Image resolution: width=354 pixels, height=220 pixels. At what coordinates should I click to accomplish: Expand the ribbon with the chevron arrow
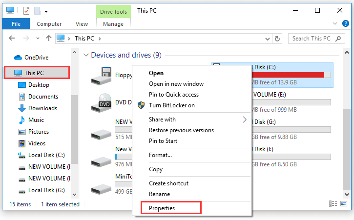[x=335, y=23]
